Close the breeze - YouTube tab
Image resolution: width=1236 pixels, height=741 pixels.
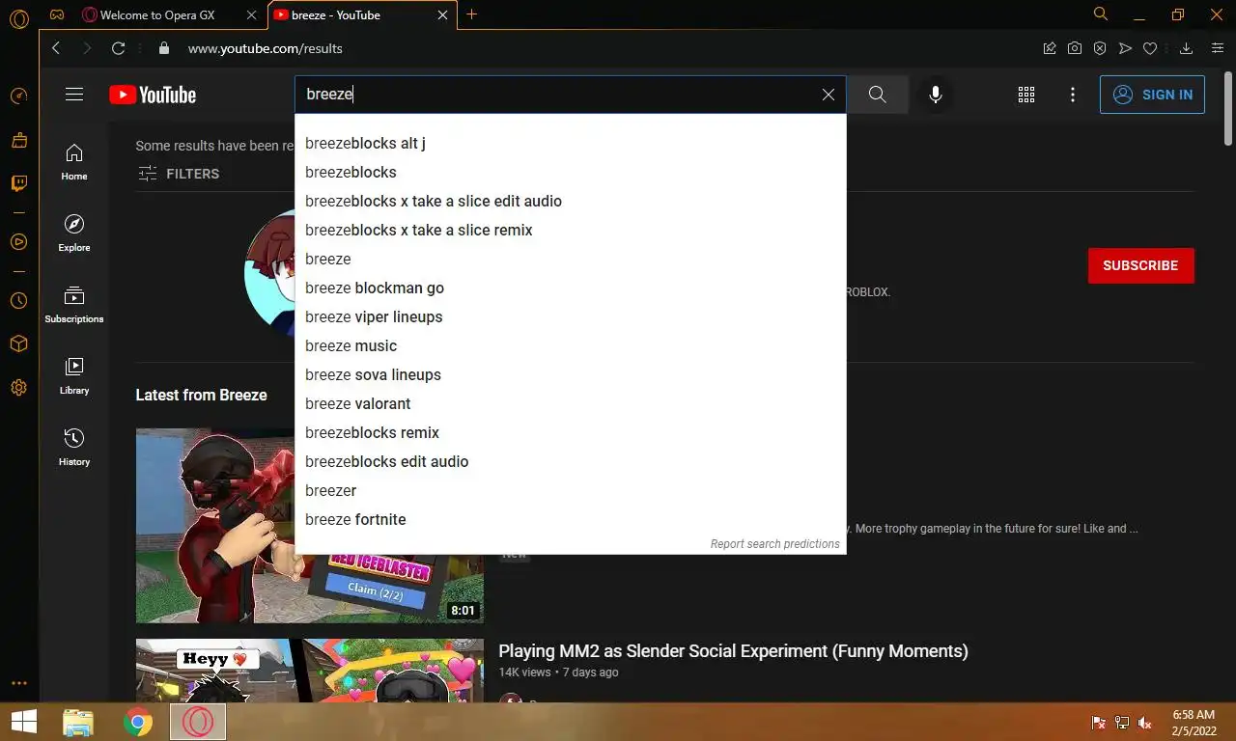tap(443, 15)
